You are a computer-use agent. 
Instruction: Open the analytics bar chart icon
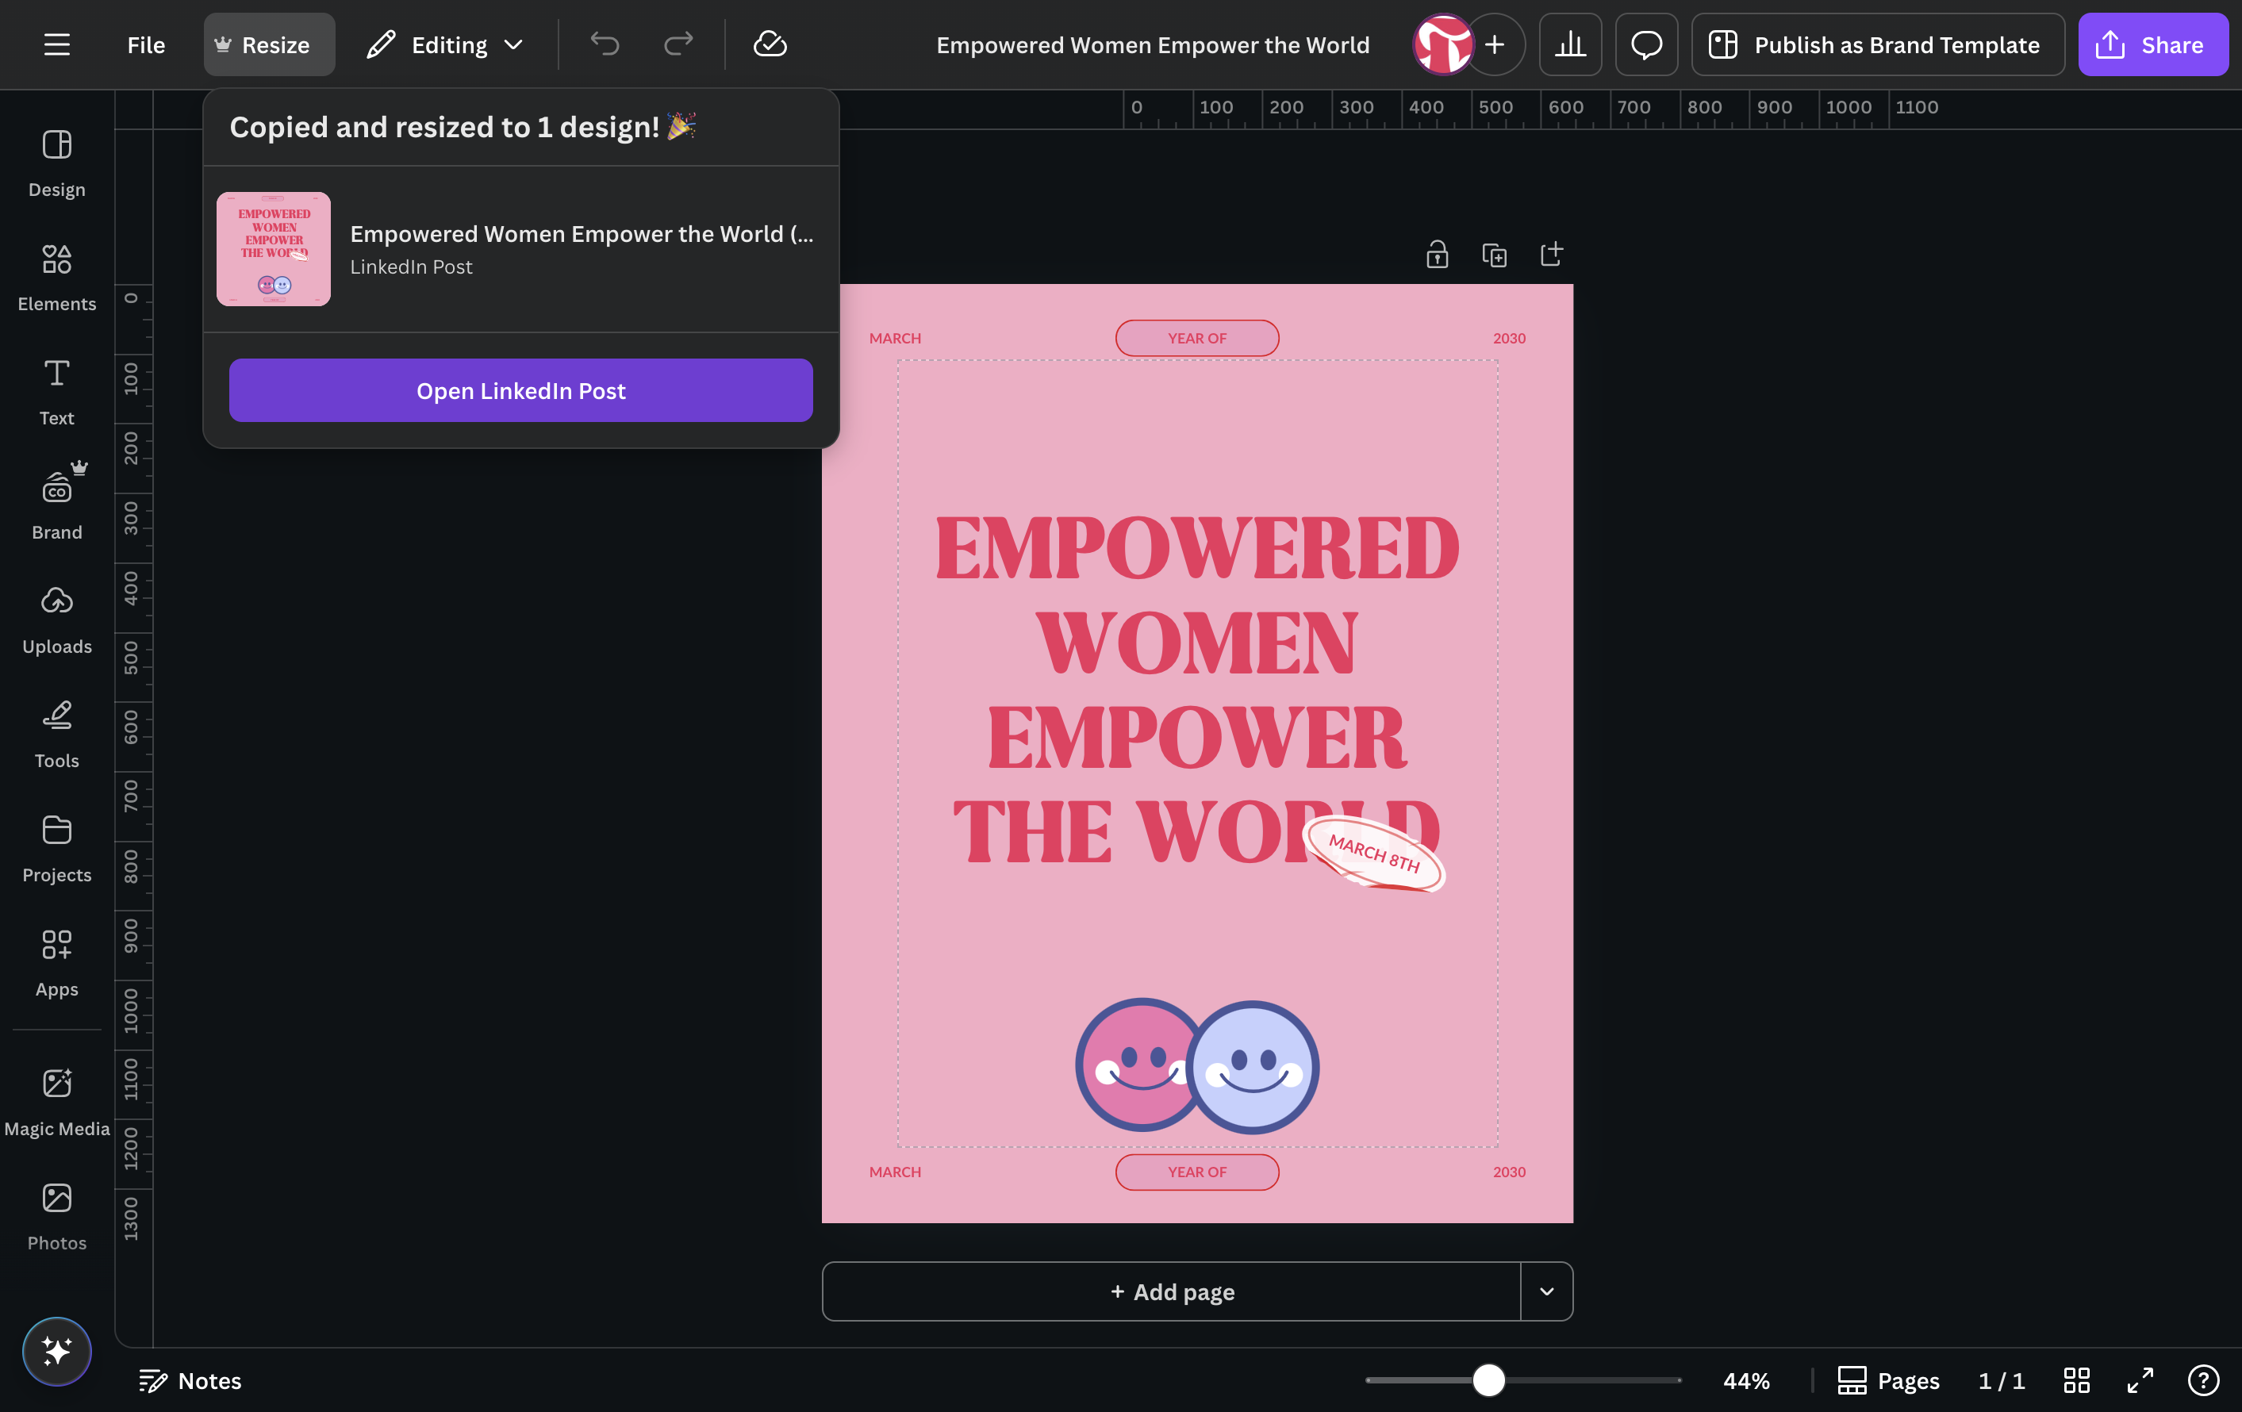click(1570, 44)
